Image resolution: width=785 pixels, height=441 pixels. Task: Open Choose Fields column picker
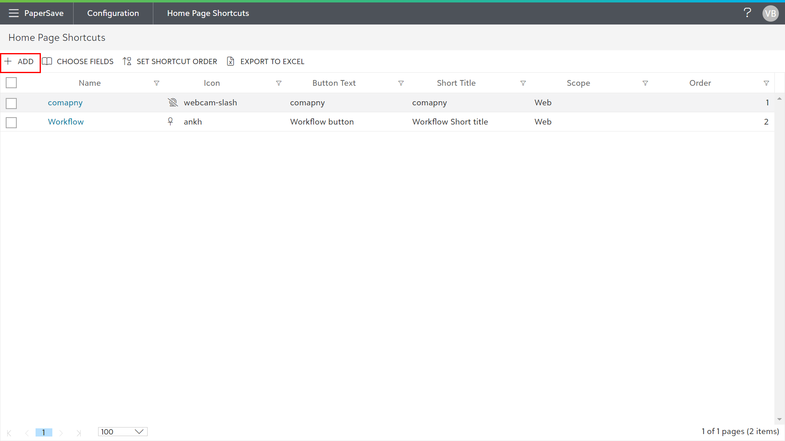pyautogui.click(x=78, y=62)
